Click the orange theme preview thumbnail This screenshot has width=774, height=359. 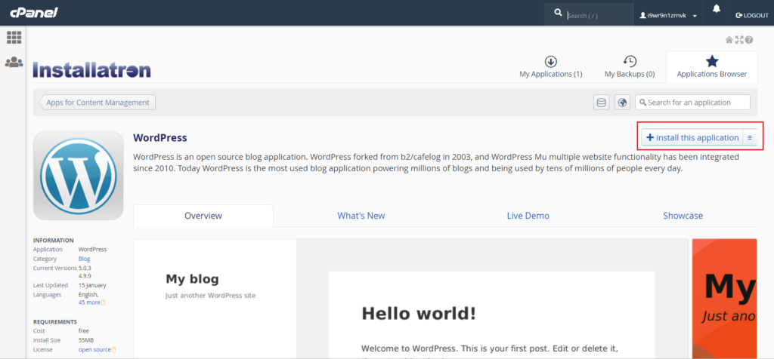(724, 299)
